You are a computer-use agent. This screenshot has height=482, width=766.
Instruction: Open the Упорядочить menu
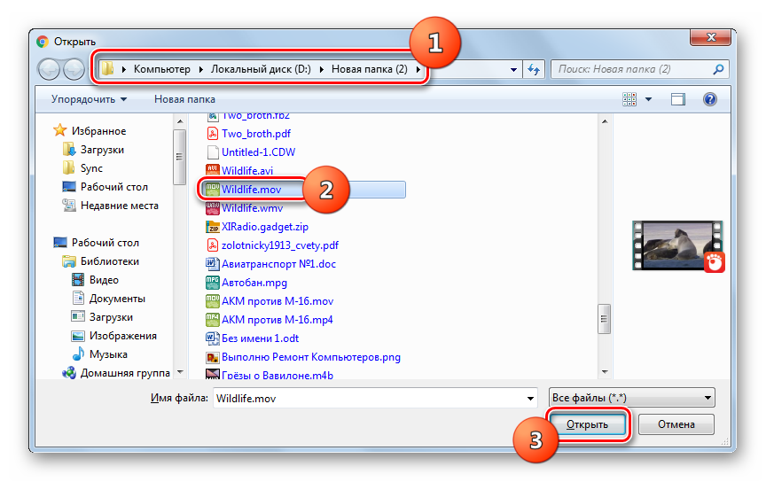[x=89, y=99]
